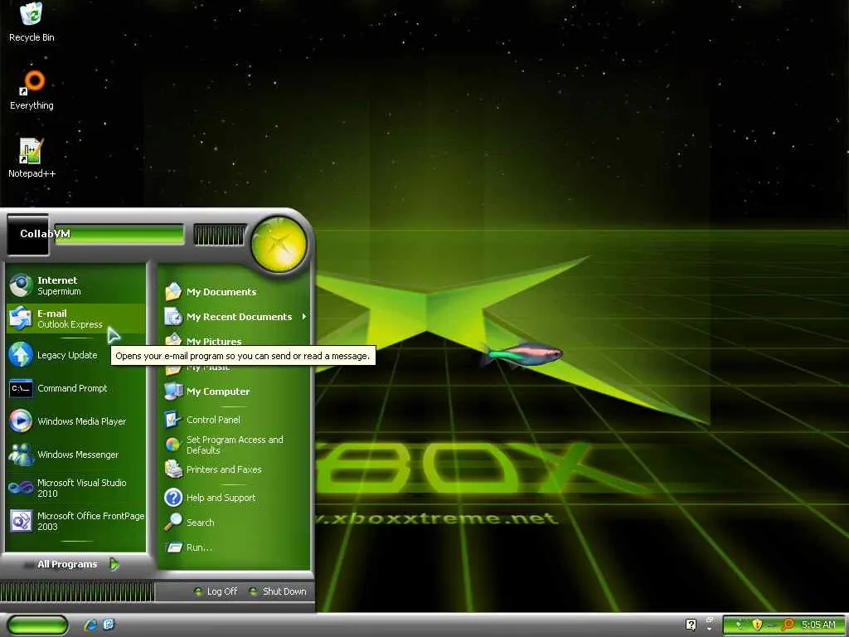Open the Run... dialog
The height and width of the screenshot is (637, 849).
[235, 547]
